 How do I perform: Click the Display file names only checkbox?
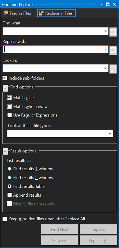coord(10,204)
